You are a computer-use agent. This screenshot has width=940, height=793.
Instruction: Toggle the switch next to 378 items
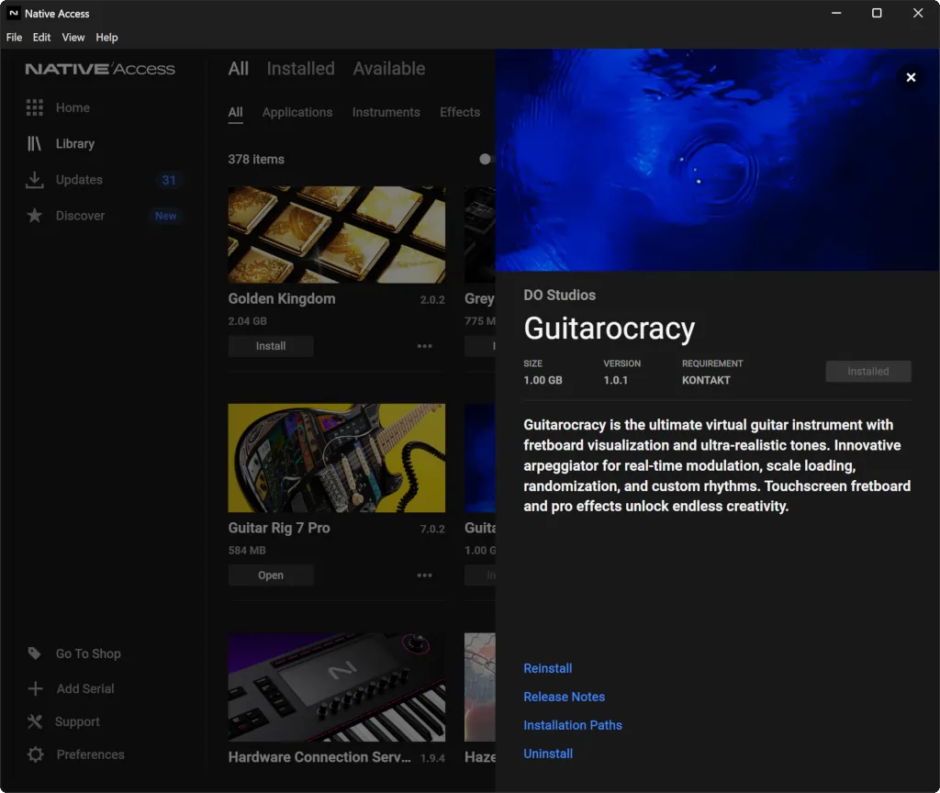tap(487, 159)
